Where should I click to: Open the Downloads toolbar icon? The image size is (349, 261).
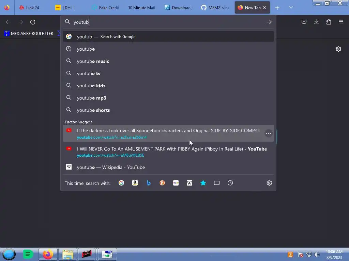point(316,22)
